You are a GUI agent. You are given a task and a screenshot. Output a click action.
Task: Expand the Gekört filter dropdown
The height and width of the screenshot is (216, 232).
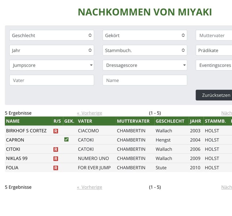(145, 35)
